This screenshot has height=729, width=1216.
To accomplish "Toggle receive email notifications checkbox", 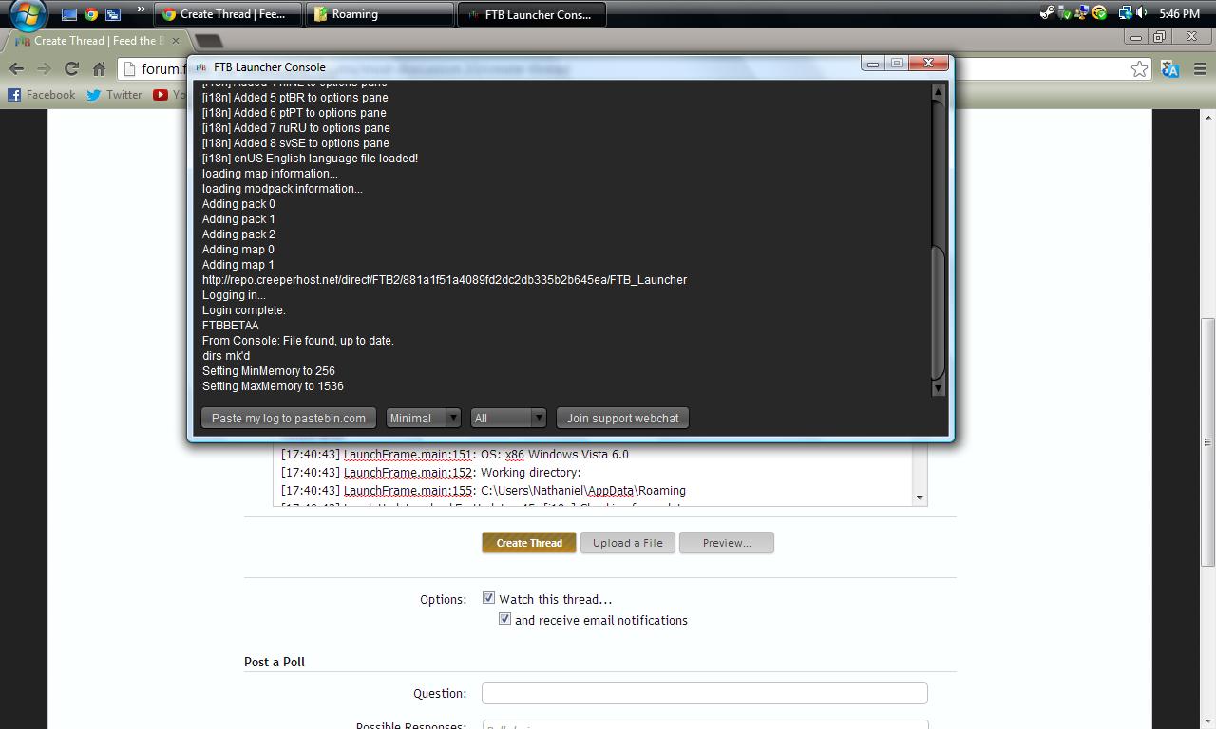I will point(504,619).
